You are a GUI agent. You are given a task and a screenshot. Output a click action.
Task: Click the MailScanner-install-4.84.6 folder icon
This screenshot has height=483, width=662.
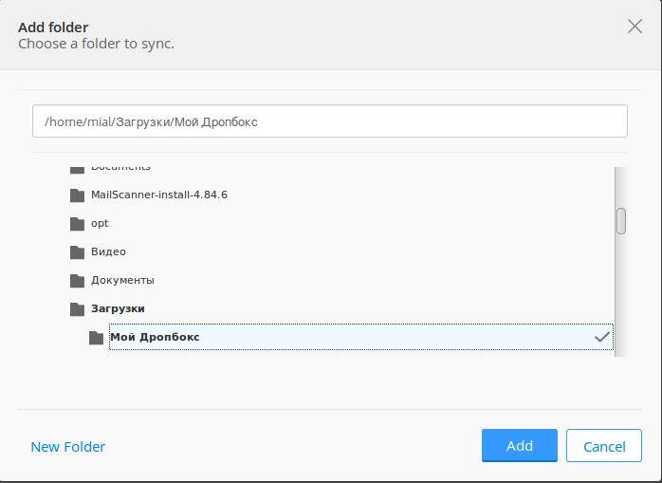coord(77,195)
